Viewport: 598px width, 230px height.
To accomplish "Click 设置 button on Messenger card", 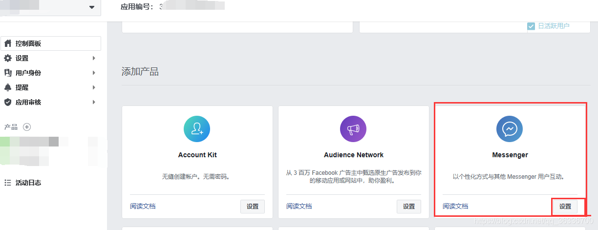I will [x=565, y=207].
